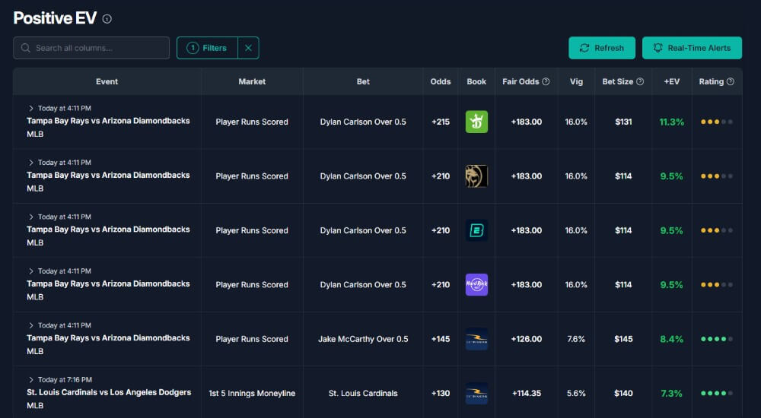Expand the Cardinals vs Dodgers row
This screenshot has height=418, width=761.
point(31,380)
